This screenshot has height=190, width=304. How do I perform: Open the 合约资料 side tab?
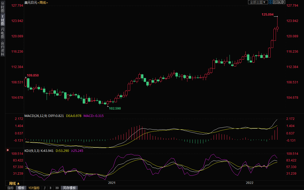coord(2,49)
